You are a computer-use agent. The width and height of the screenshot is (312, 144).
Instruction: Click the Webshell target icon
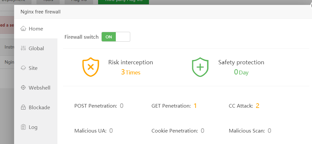[23, 88]
